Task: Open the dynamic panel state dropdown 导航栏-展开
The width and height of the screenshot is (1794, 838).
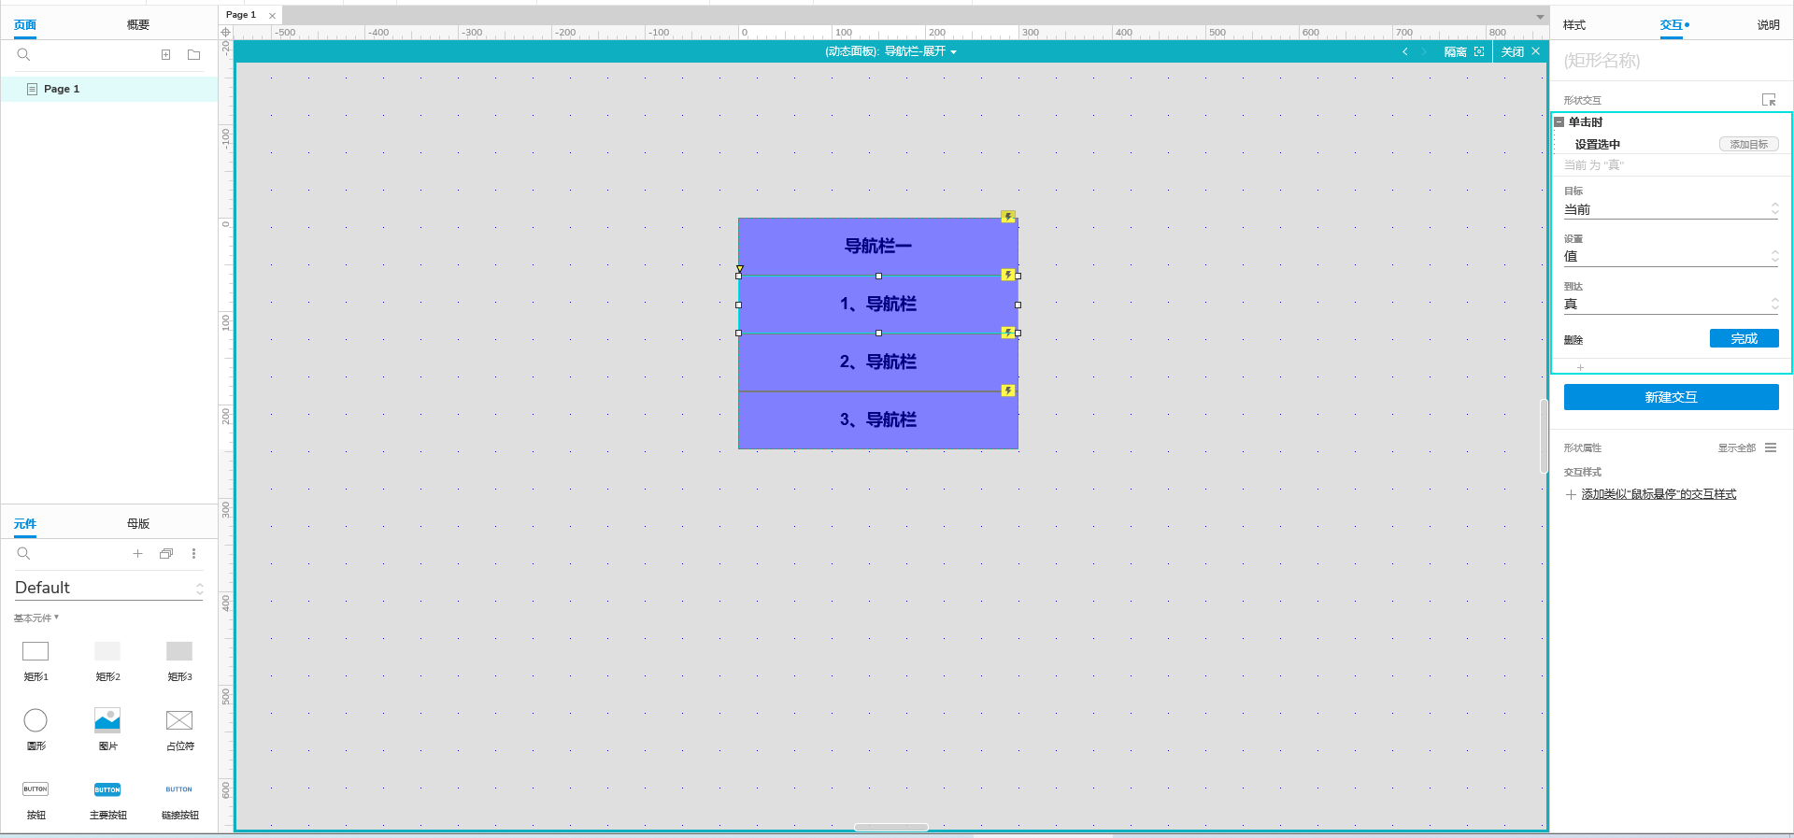Action: point(920,51)
